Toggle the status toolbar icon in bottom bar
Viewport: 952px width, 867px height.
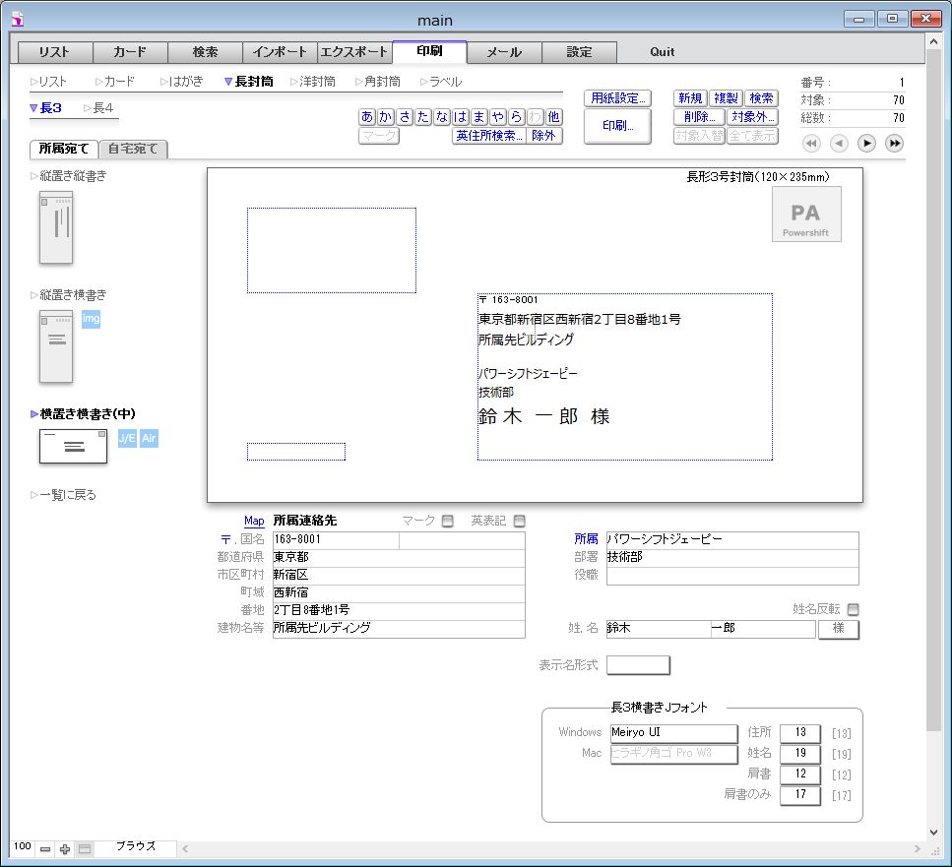(x=85, y=849)
